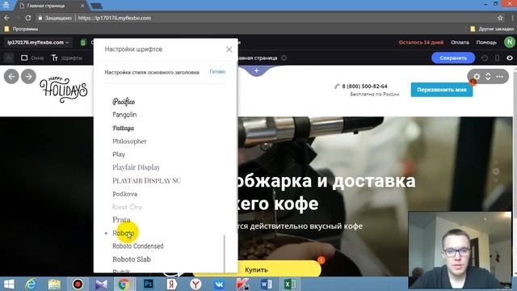Click the collapse panel icon left of Окна
This screenshot has width=517, height=291.
9,58
